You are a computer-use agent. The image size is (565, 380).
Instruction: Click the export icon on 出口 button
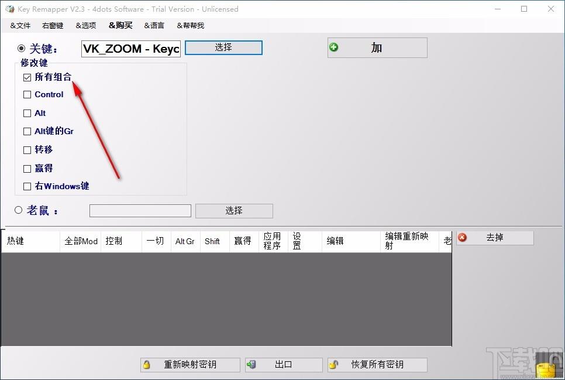[x=252, y=364]
